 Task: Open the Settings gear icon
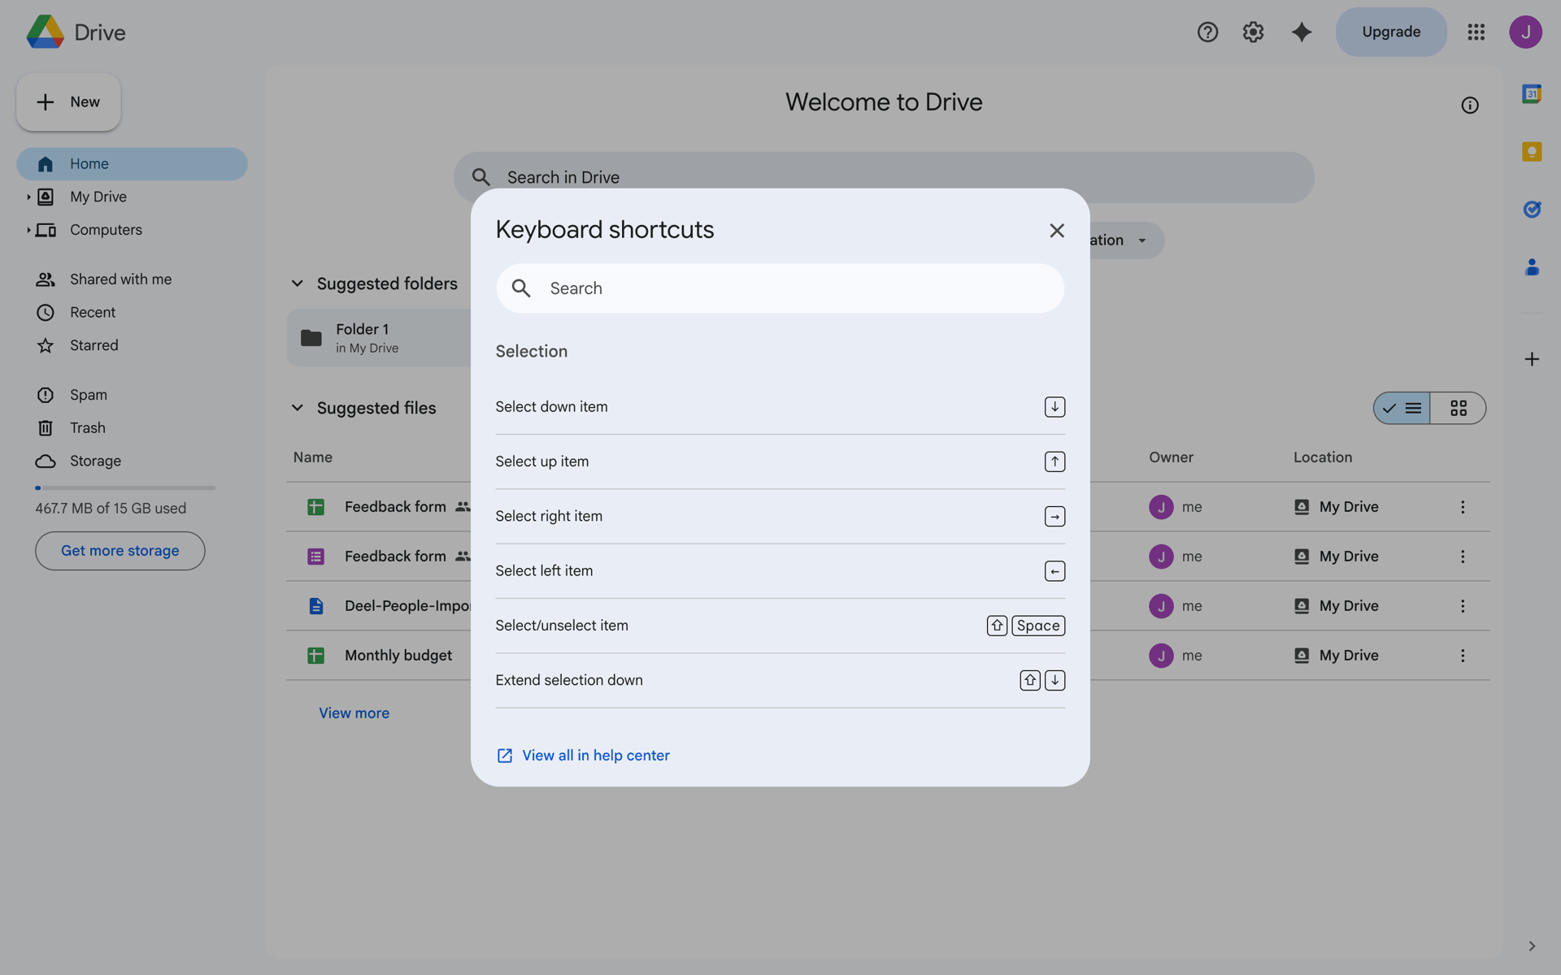pyautogui.click(x=1253, y=32)
